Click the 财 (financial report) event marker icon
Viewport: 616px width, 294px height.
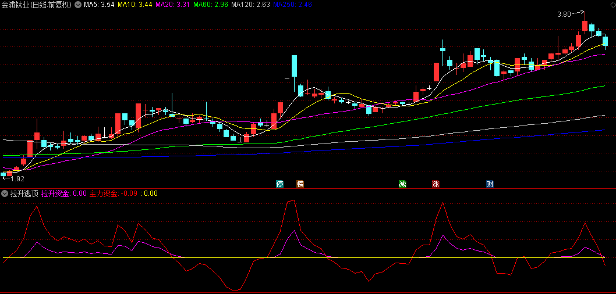click(x=490, y=184)
